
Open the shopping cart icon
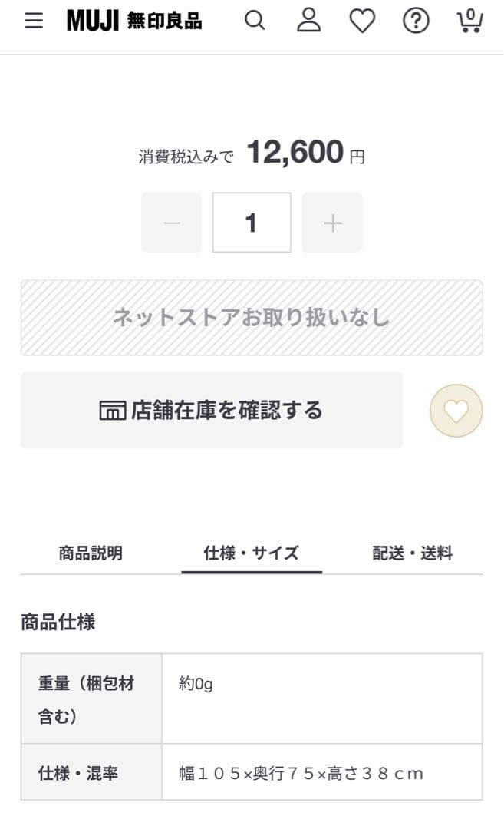(x=469, y=21)
